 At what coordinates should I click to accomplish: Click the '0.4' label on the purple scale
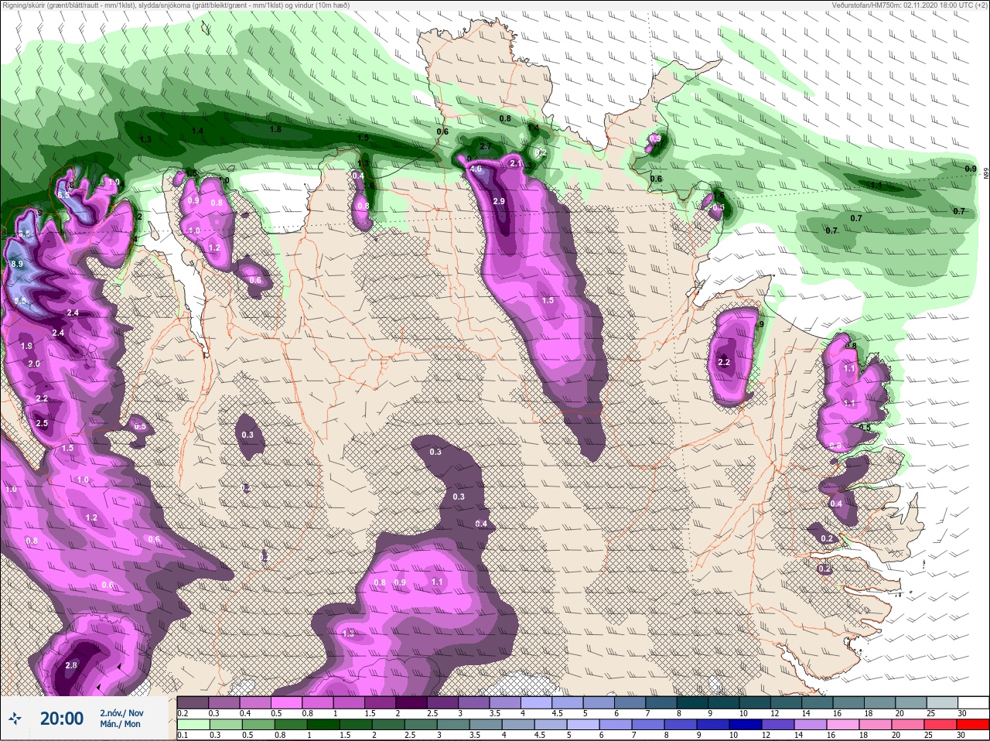pyautogui.click(x=245, y=713)
